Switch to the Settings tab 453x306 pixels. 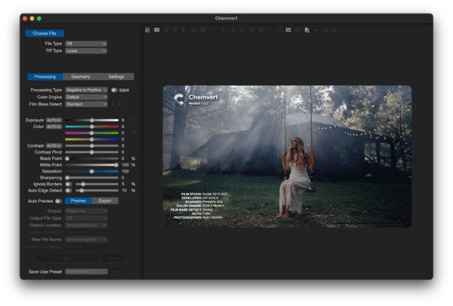coord(116,77)
